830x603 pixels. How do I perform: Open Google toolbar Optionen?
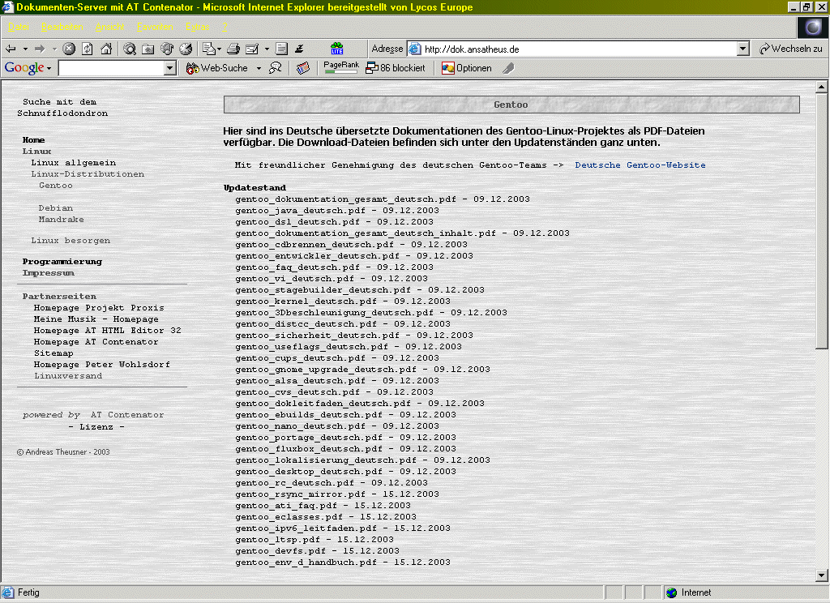(x=467, y=68)
